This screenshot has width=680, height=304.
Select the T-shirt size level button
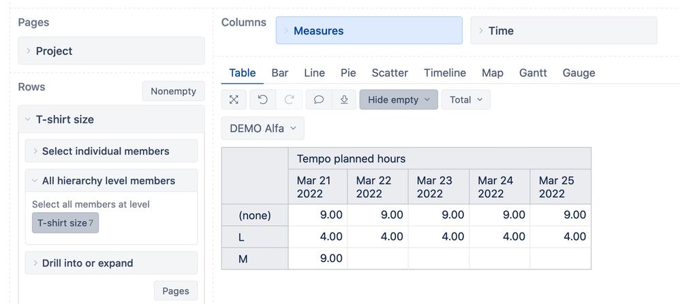(x=65, y=223)
